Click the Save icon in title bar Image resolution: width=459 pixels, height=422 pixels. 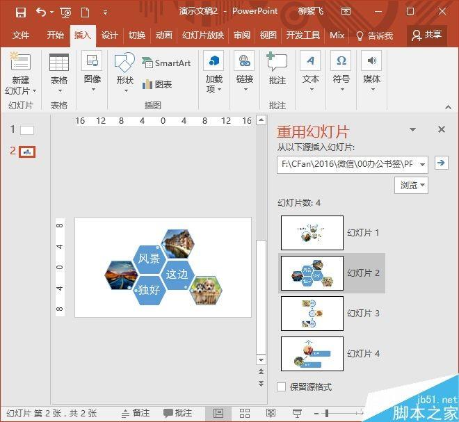point(20,12)
